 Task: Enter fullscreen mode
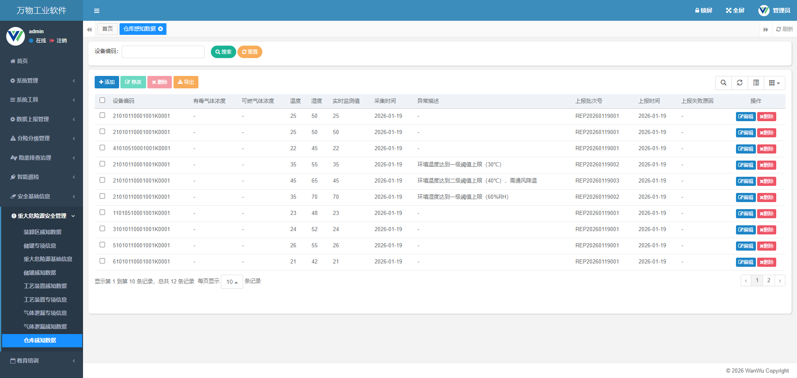735,10
